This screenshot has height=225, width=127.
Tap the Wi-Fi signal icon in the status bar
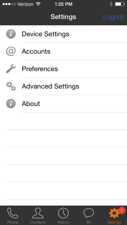tap(38, 4)
